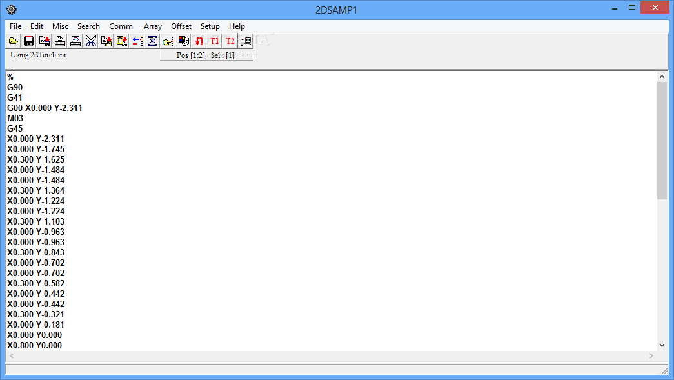Viewport: 674px width, 380px height.
Task: Click the line 'X0.300 Y-0.321'
Action: (x=35, y=314)
